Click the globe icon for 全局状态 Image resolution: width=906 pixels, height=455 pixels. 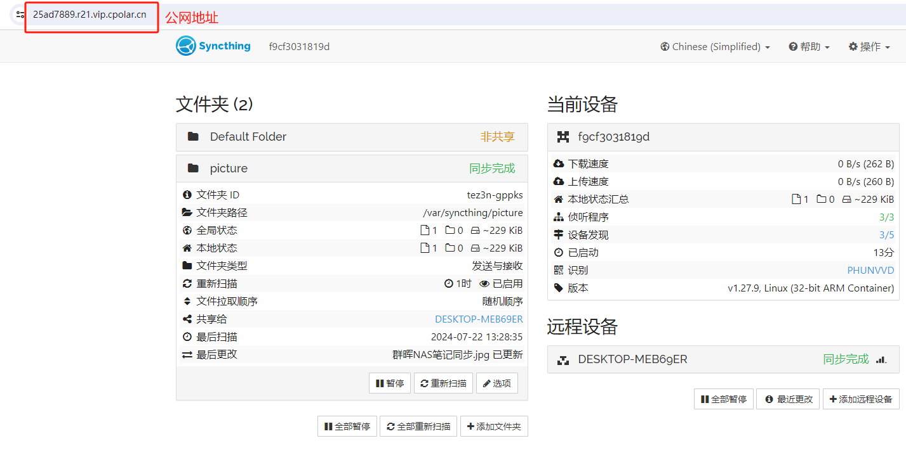coord(187,230)
